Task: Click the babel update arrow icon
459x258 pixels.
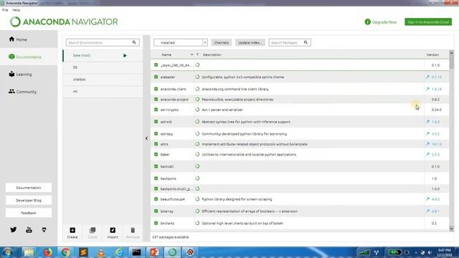Action: [x=427, y=154]
